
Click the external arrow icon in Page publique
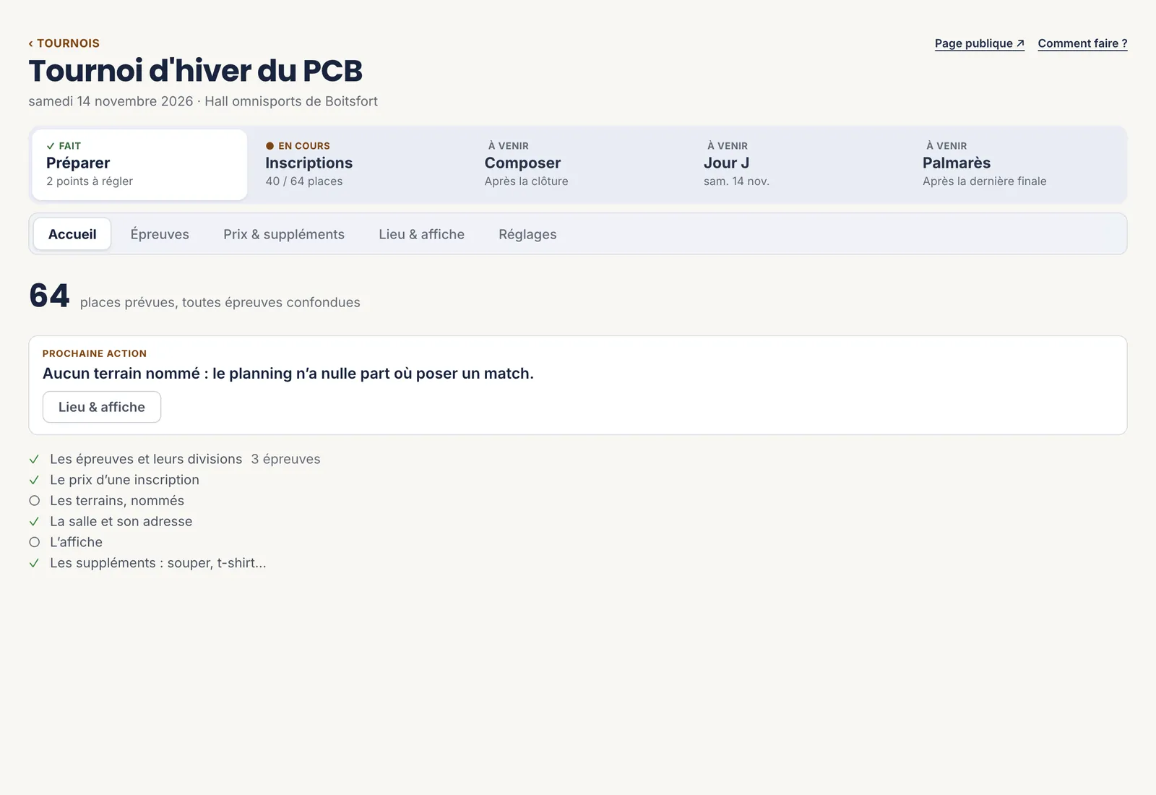pos(1020,43)
